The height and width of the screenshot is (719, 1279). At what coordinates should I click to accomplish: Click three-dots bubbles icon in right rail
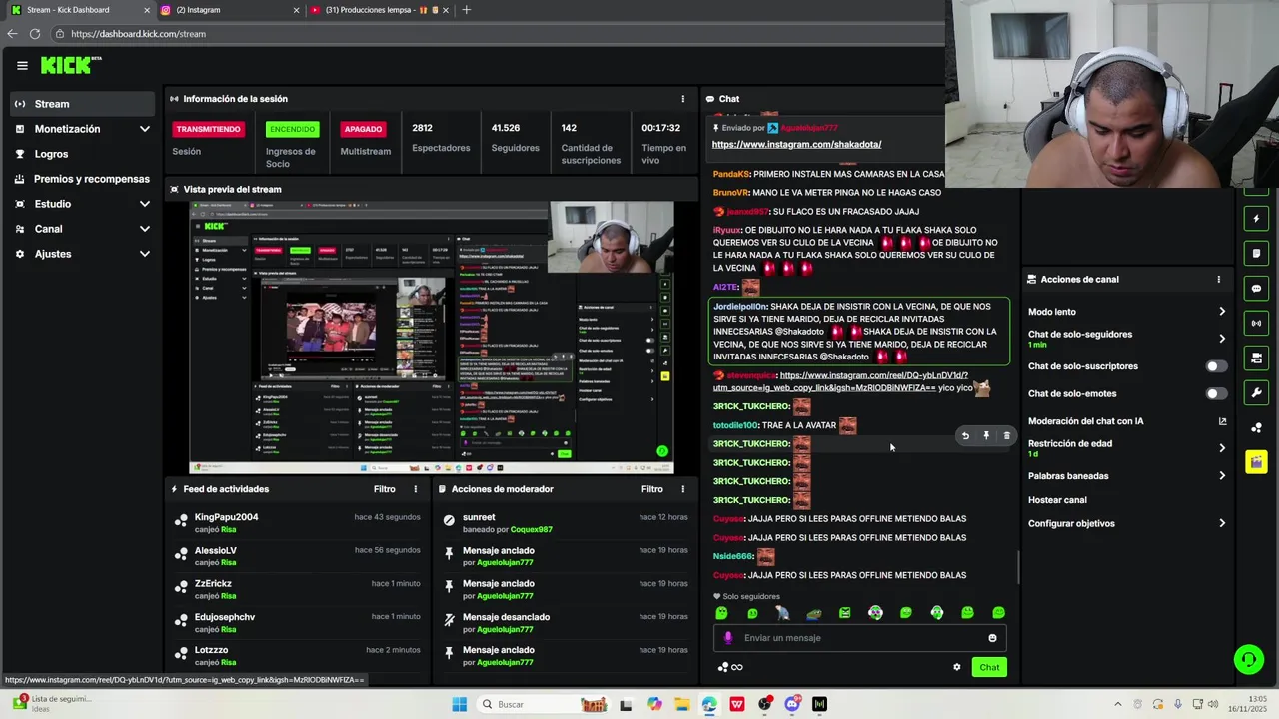pyautogui.click(x=1256, y=427)
